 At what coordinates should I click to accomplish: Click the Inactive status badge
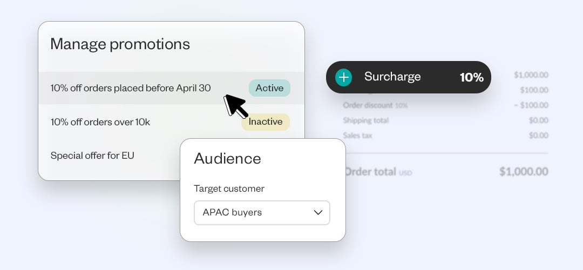point(266,122)
